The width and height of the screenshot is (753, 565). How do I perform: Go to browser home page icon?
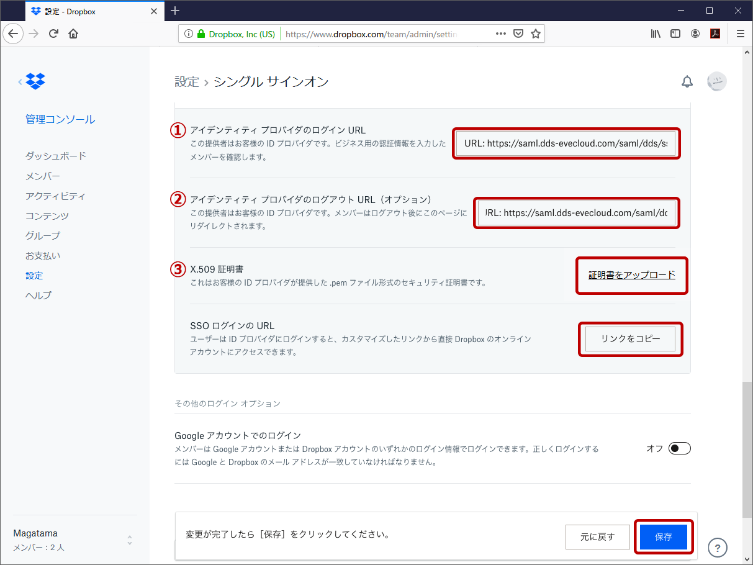click(73, 34)
